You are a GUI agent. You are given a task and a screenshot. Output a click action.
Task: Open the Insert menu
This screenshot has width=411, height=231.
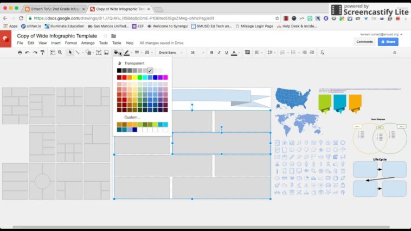pos(56,43)
